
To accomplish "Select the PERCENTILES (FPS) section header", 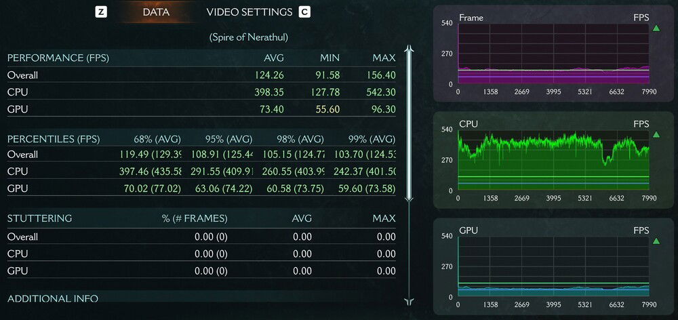I will click(53, 139).
